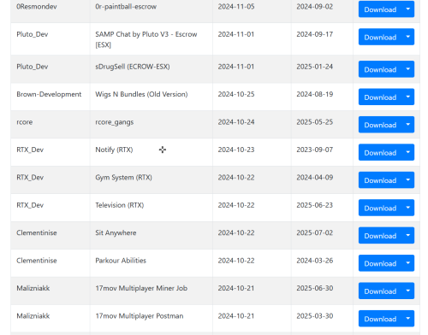Image resolution: width=428 pixels, height=335 pixels.
Task: Click date 2025-01-24 in sDrugSell row
Action: (x=315, y=67)
